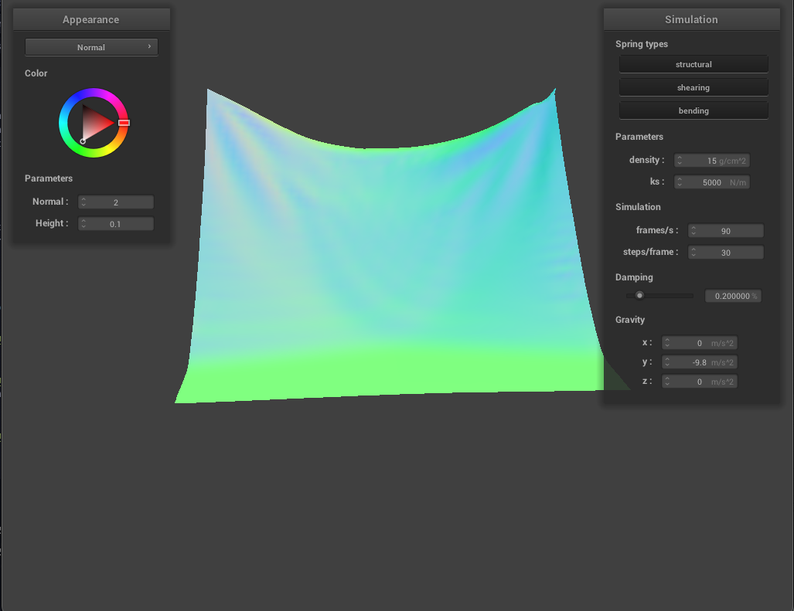Pick a shade in the color triangle

point(96,123)
